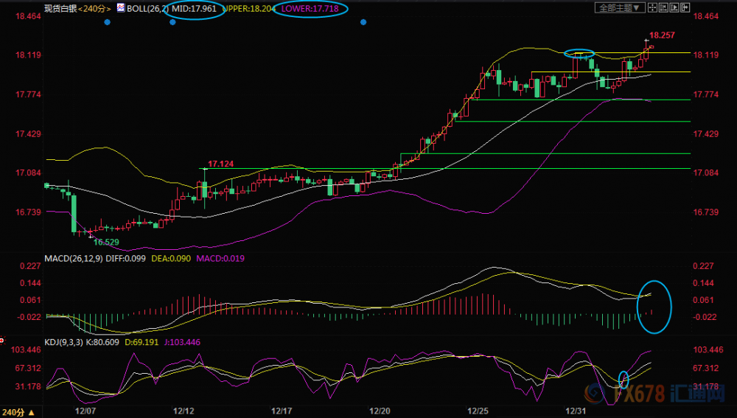Click the right axis 17.774 price label

(706, 94)
